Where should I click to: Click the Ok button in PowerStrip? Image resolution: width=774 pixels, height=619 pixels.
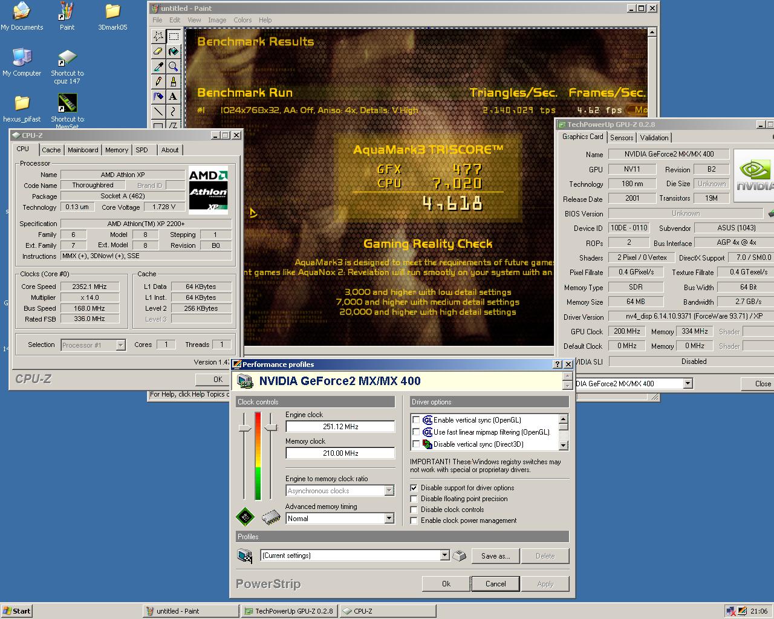pyautogui.click(x=446, y=584)
